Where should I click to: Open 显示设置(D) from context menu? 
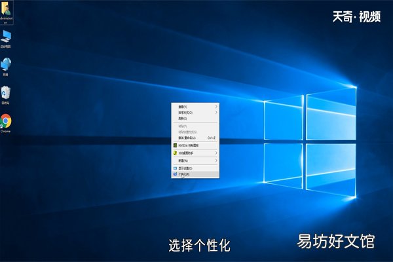point(195,168)
